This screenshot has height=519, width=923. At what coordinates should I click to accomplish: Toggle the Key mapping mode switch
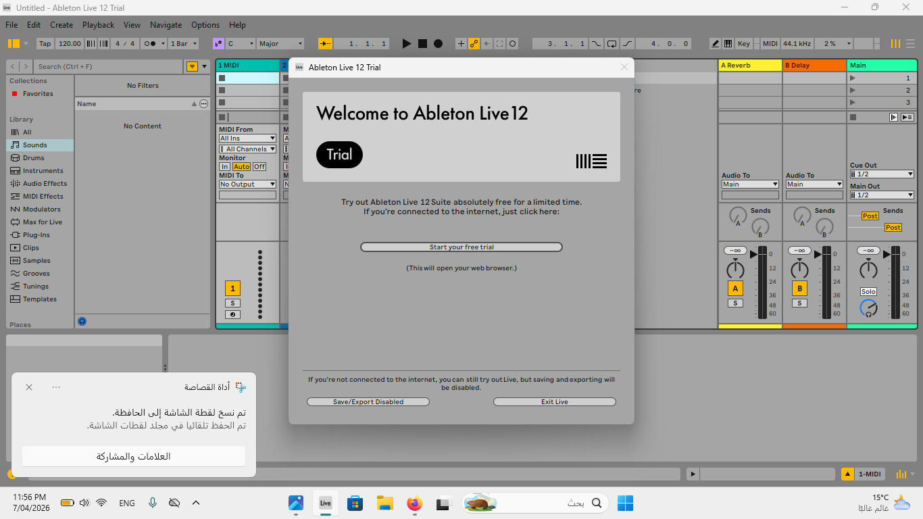(743, 44)
